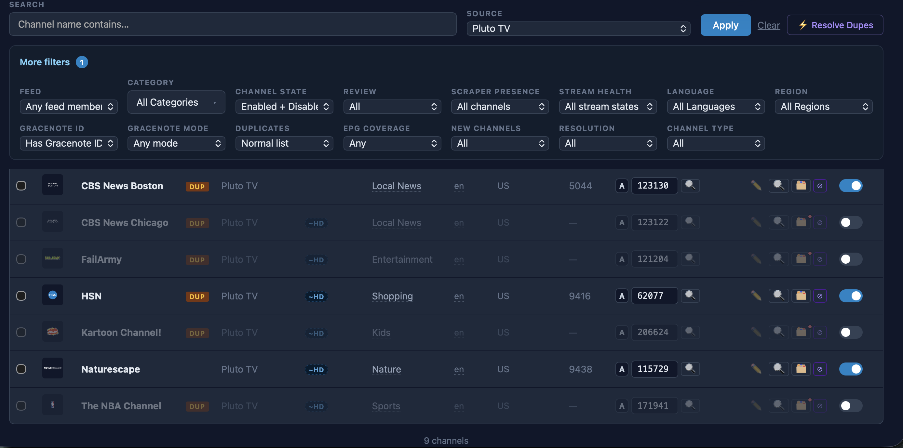Open the folder icon in the Naturescape row
903x448 pixels.
tap(801, 369)
